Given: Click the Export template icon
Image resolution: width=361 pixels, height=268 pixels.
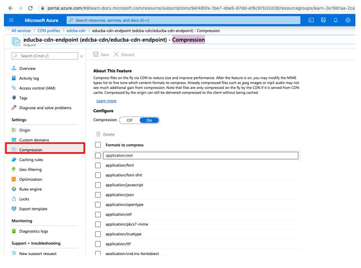Looking at the screenshot, I should 14,208.
